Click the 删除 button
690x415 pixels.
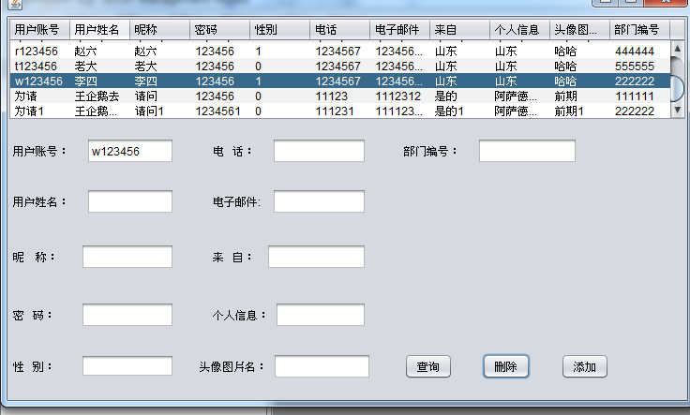(506, 366)
